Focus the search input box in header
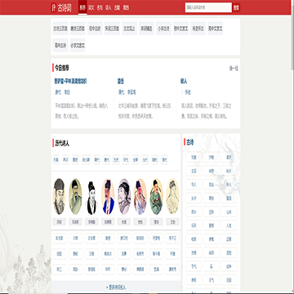Viewport: 294px width, 294px height. [208, 7]
